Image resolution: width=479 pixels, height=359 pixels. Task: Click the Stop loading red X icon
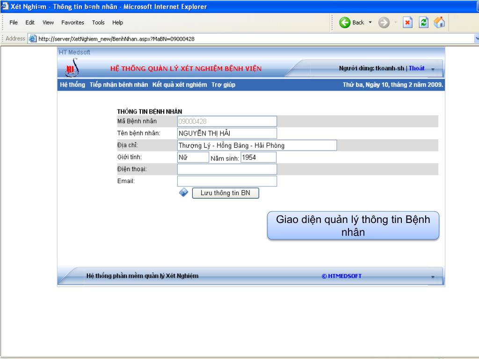407,22
